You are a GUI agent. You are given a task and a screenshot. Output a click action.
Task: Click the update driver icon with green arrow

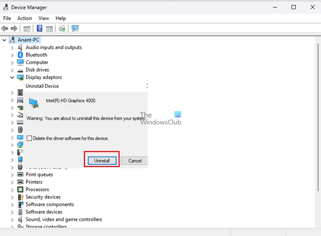click(x=62, y=28)
